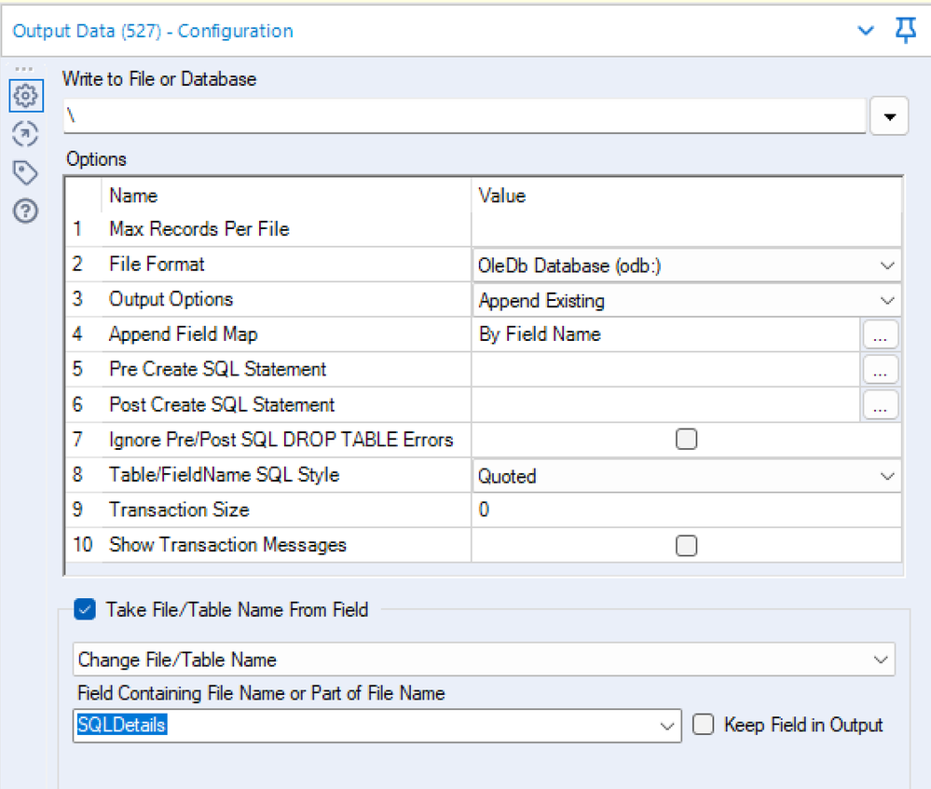Toggle Ignore Pre/Post SQL DROP TABLE Errors checkbox
931x789 pixels.
coord(687,440)
